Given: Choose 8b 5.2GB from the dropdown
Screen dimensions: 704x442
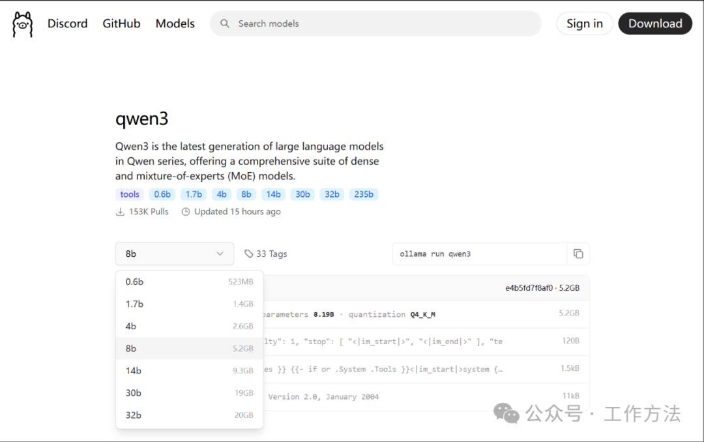Looking at the screenshot, I should click(189, 348).
